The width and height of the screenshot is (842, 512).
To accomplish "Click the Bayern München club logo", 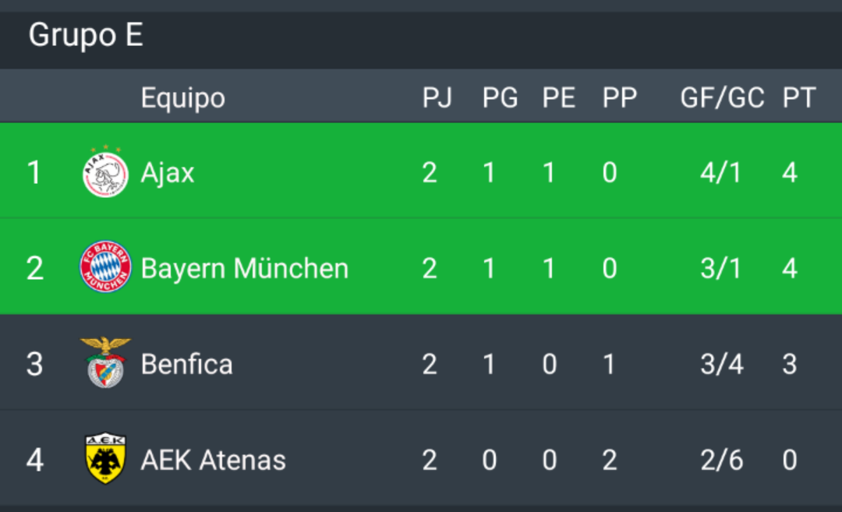I will 105,267.
